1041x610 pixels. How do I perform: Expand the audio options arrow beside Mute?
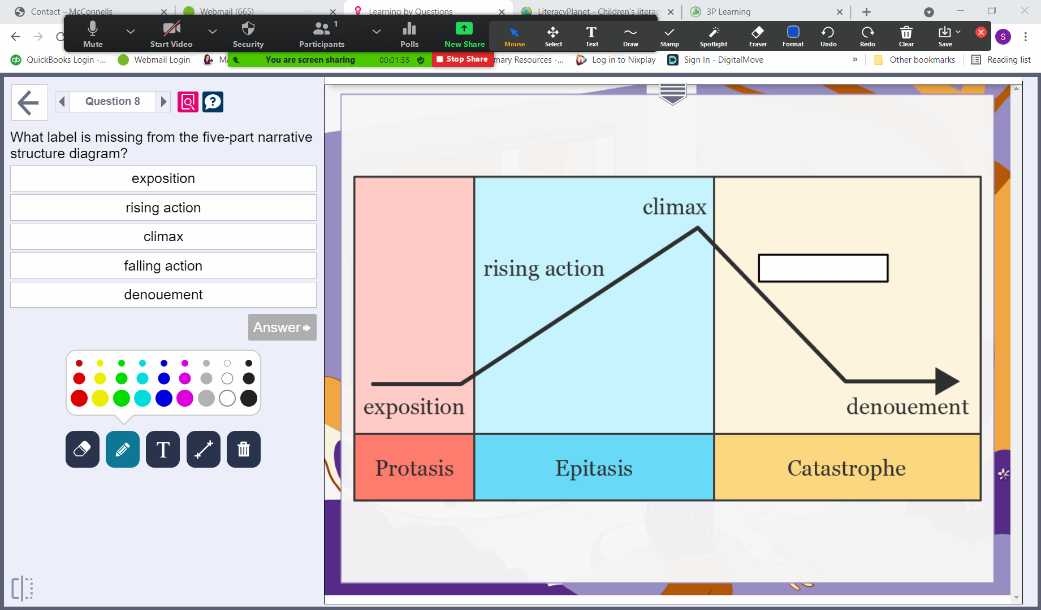[131, 32]
